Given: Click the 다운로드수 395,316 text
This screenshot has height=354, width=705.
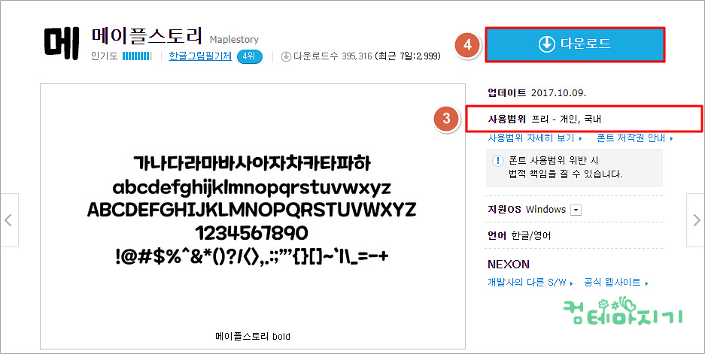Looking at the screenshot, I should (x=333, y=56).
